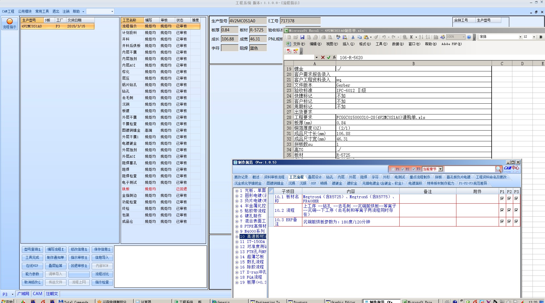Toggle the P2 checkbox in row 10.2 流程
The image size is (545, 303).
[x=509, y=210]
